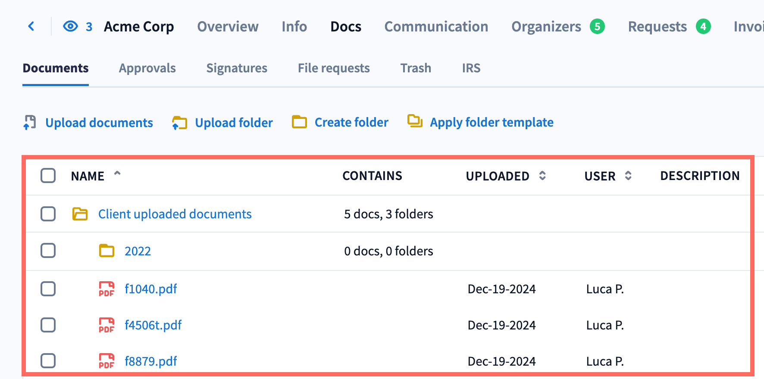Viewport: 764px width, 379px height.
Task: Click the PDF icon beside f8879.pdf
Action: point(106,361)
